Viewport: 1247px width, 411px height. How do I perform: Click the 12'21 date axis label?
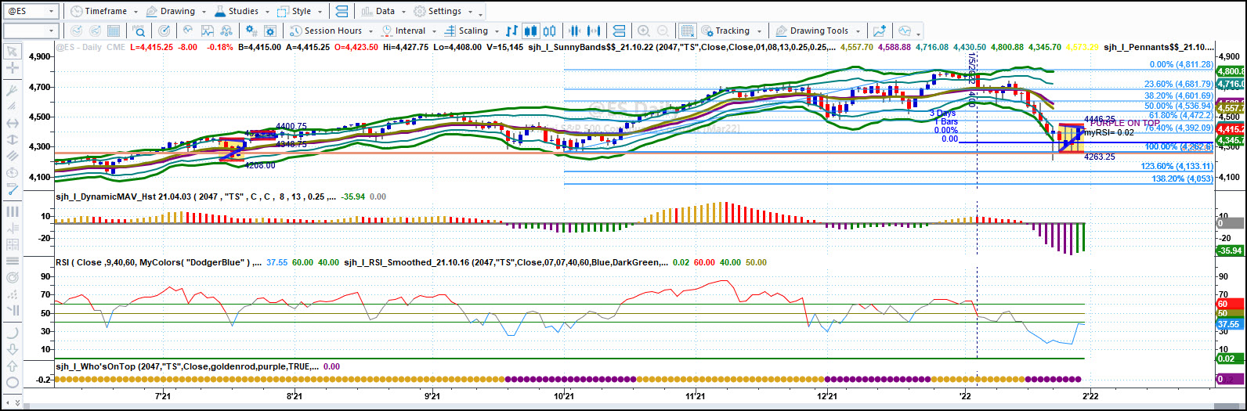coord(827,398)
